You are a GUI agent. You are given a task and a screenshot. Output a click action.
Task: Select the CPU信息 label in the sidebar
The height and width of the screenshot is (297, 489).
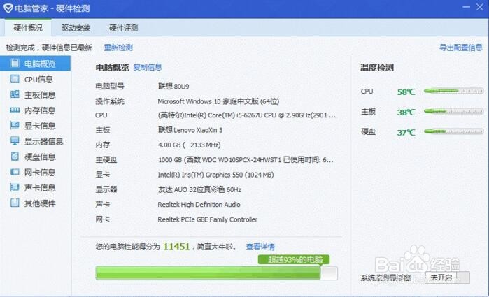[38, 80]
